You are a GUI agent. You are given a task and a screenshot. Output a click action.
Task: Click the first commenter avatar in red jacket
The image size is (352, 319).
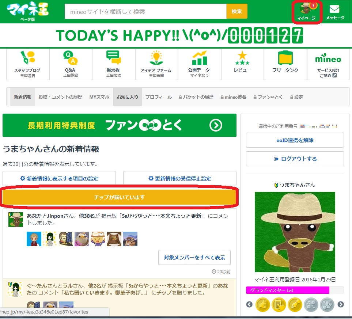[x=34, y=239]
